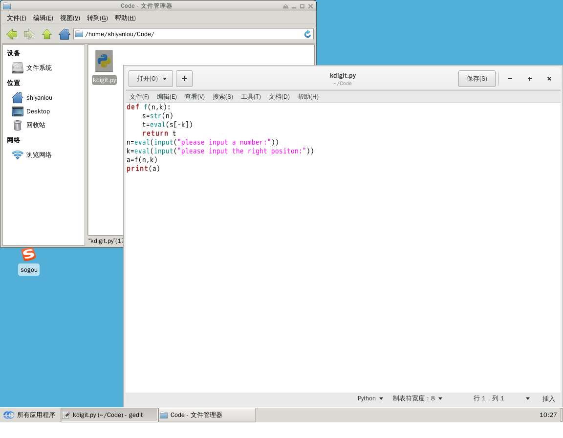
Task: Open 文件系统 drive icon in sidebar
Action: pos(17,67)
